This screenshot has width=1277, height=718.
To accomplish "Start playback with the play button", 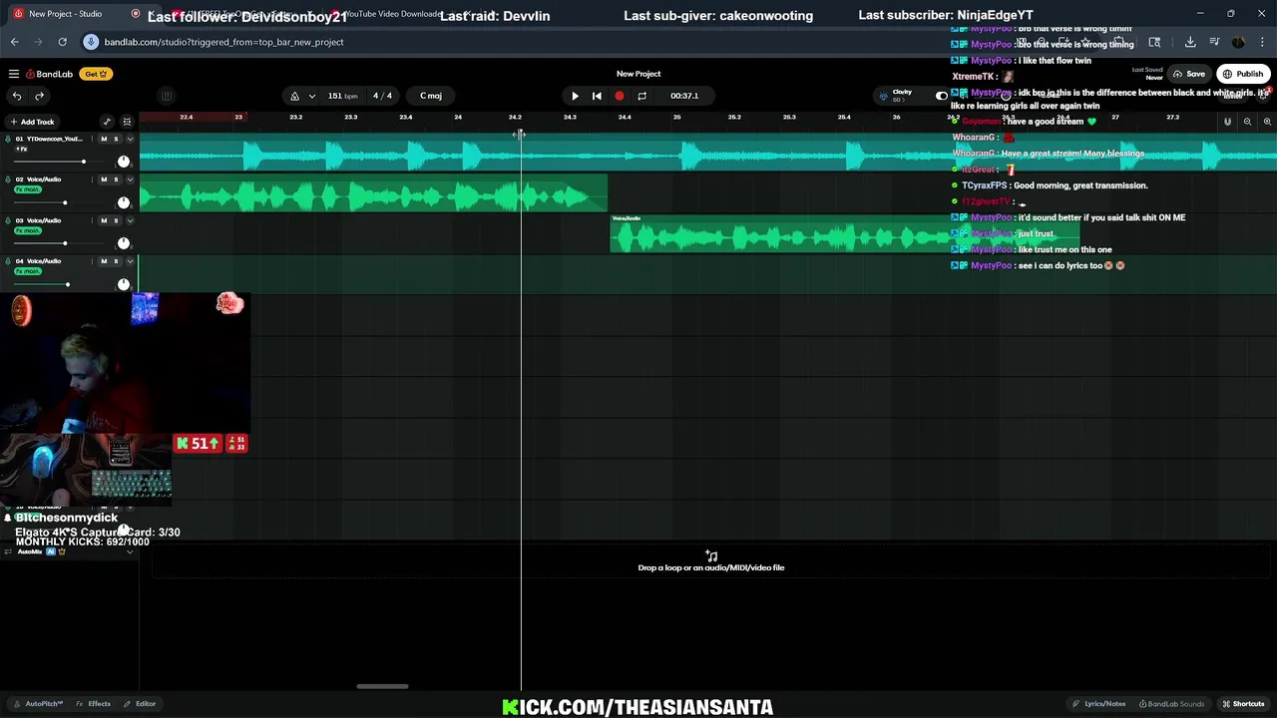I will 575,96.
